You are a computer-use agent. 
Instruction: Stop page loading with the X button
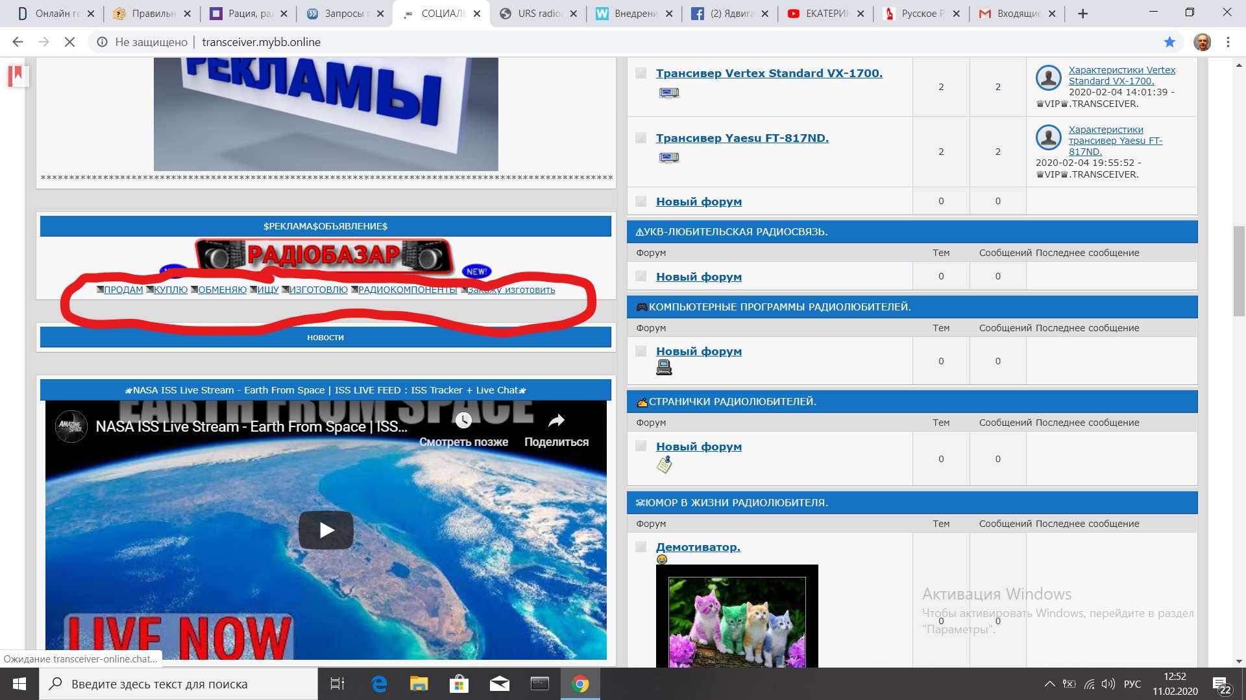[x=69, y=42]
